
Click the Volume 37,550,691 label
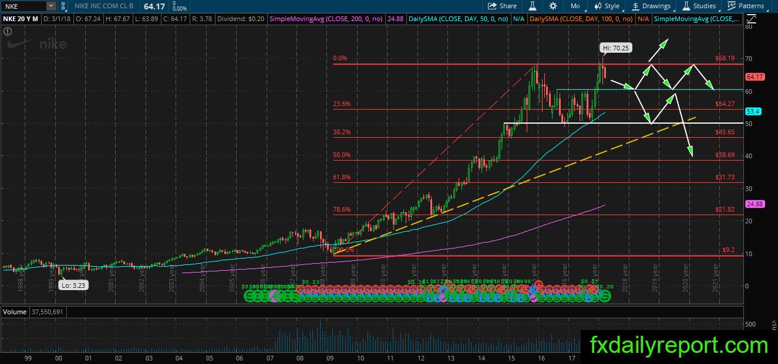click(33, 312)
